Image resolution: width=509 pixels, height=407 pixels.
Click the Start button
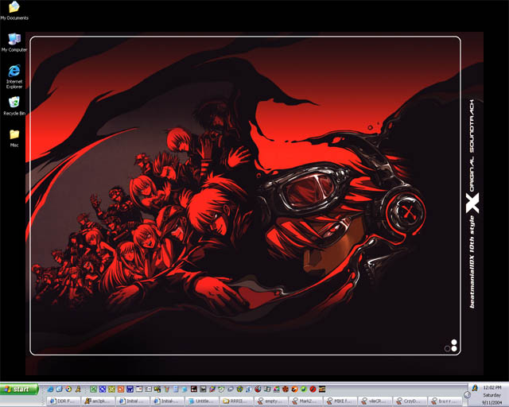(x=19, y=389)
